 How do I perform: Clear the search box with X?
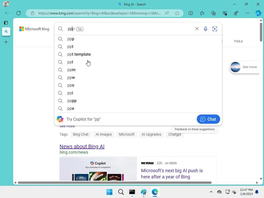pos(197,29)
